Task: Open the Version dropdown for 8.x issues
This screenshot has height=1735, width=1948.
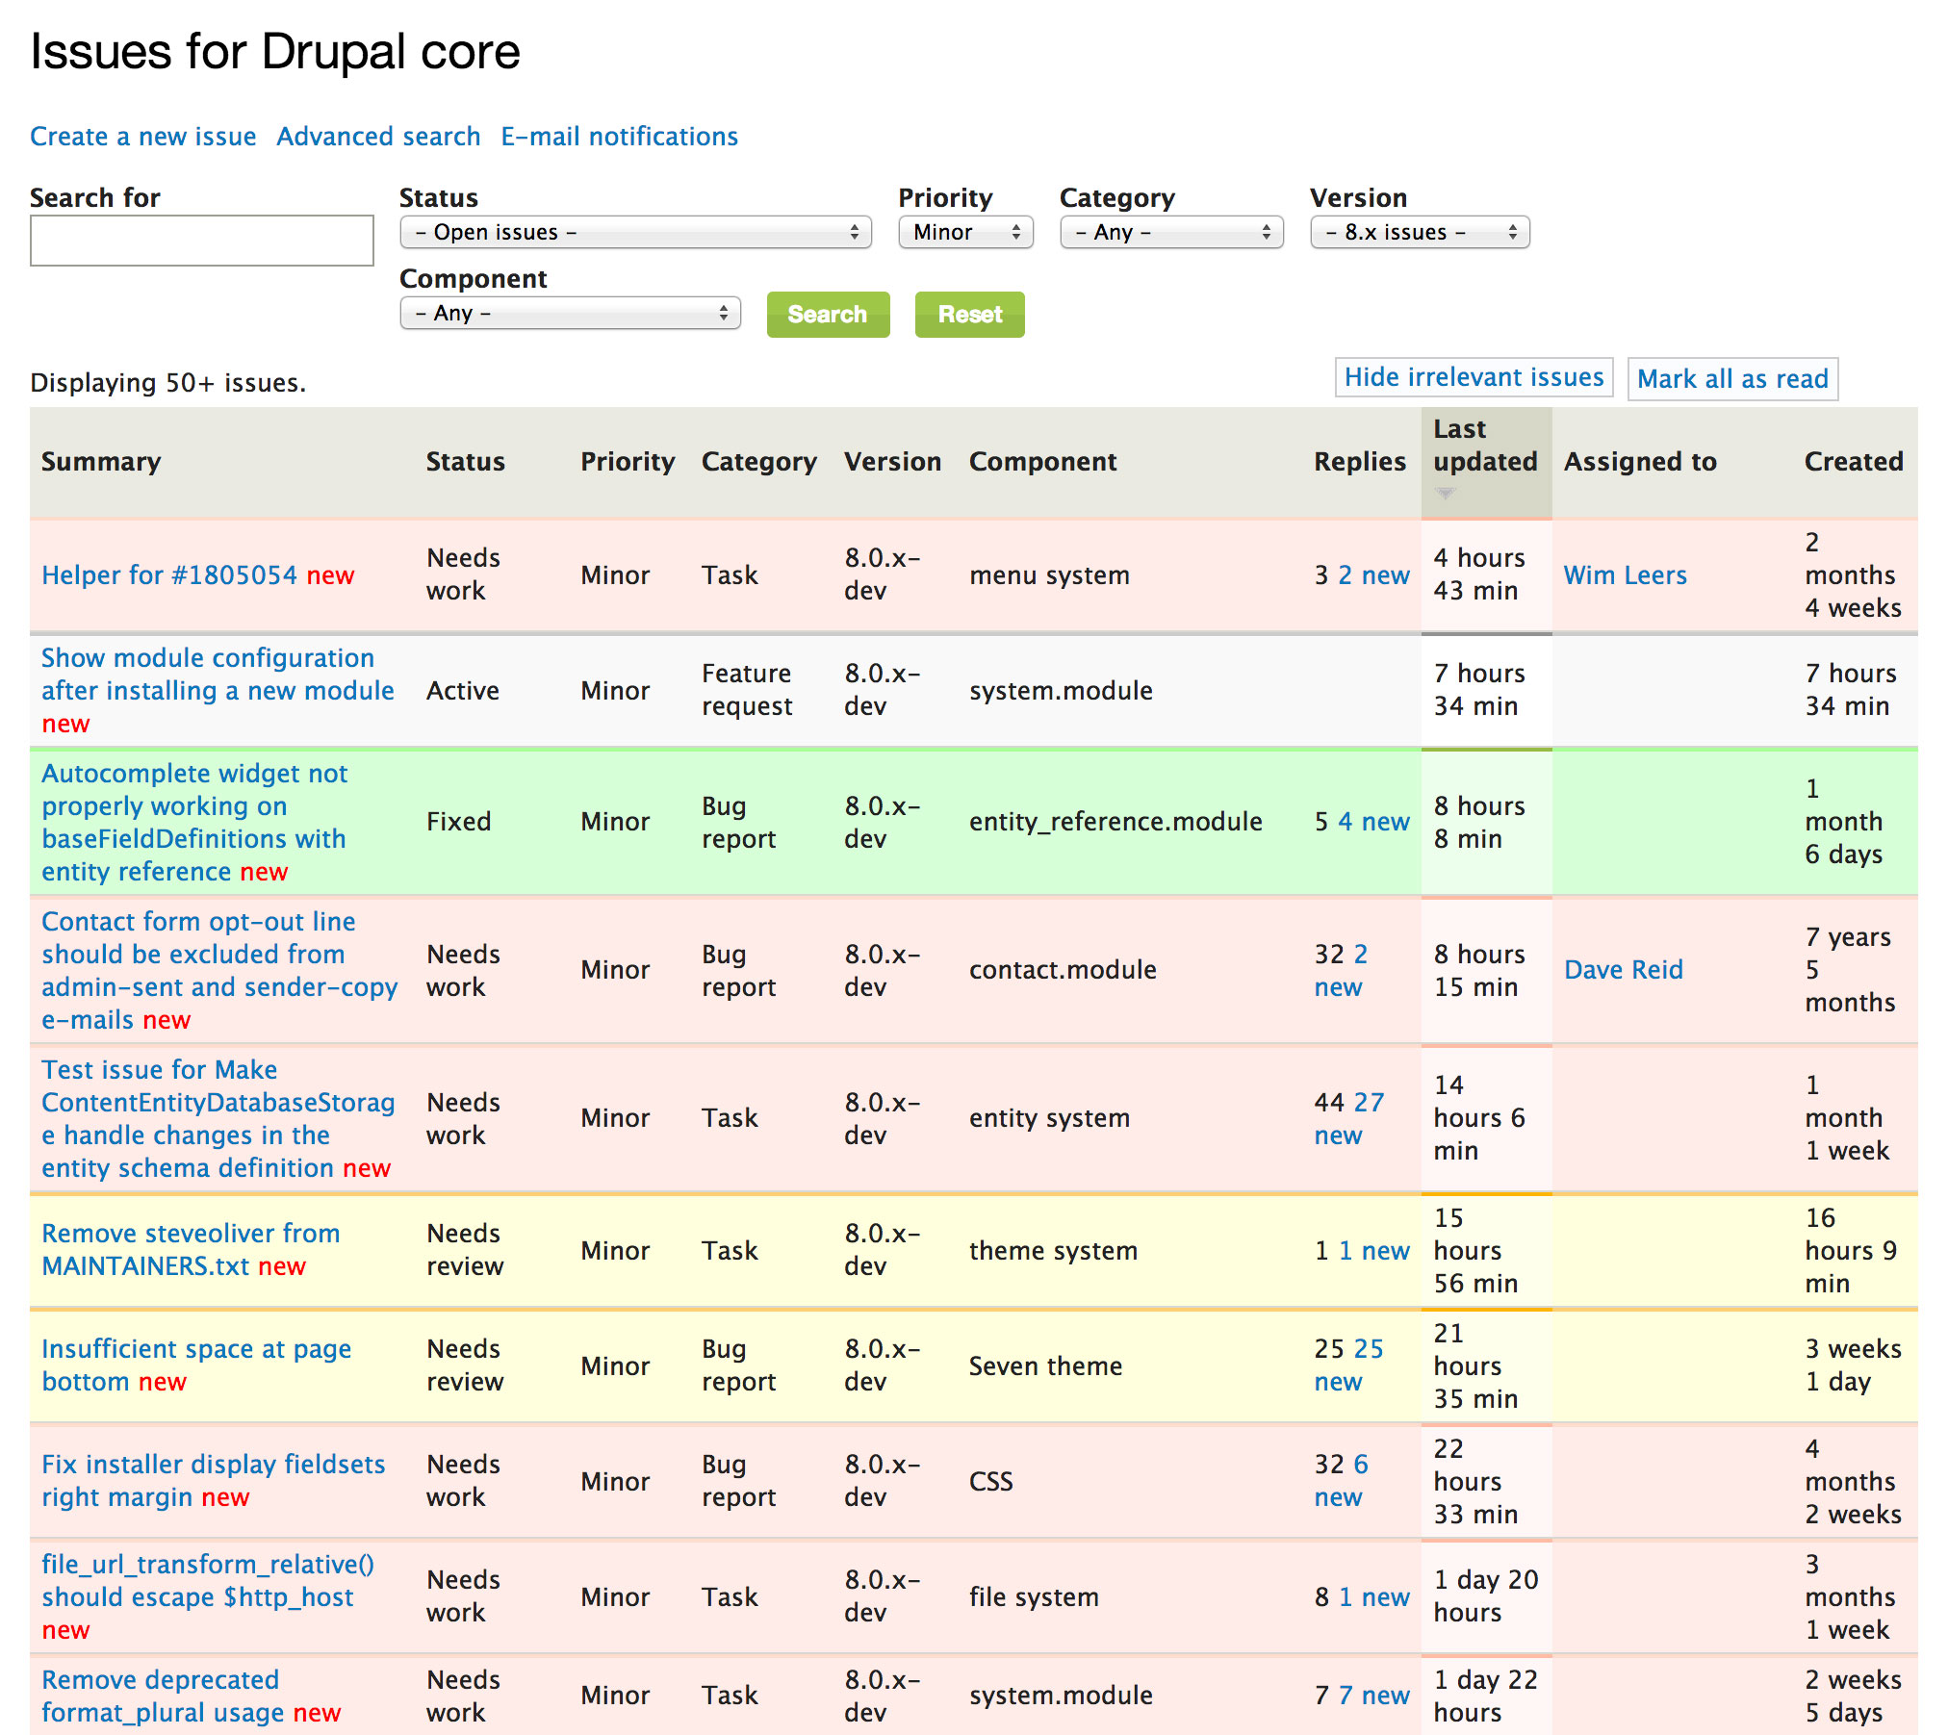Action: 1416,235
